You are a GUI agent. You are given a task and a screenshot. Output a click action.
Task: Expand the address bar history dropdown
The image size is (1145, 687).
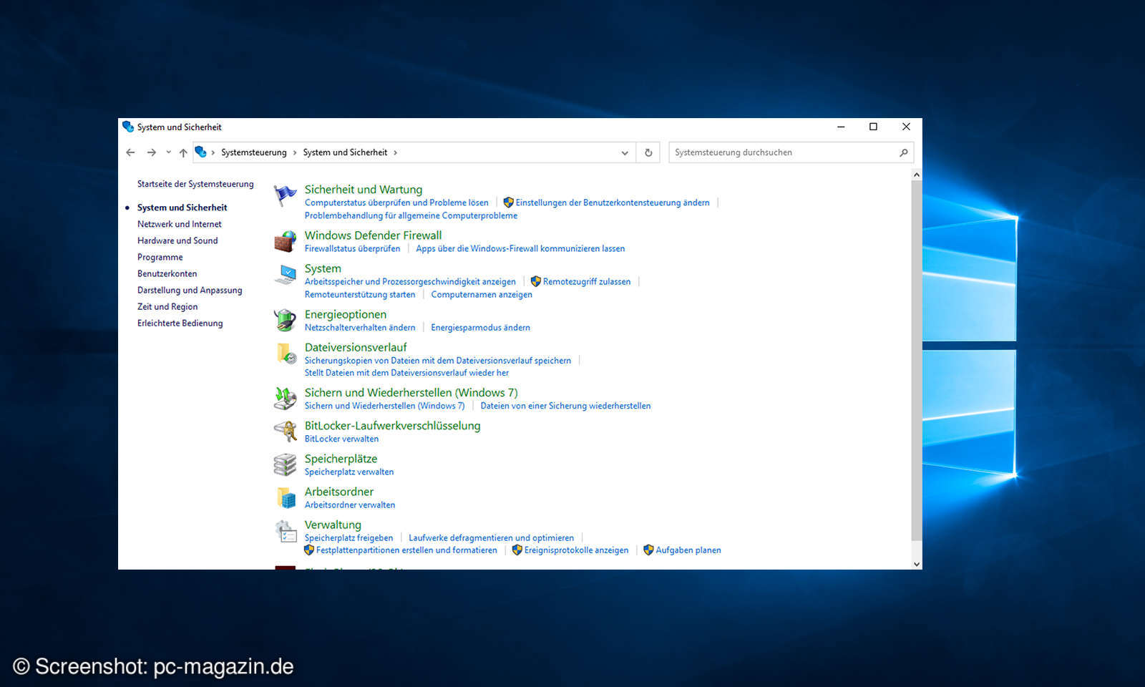(x=625, y=152)
